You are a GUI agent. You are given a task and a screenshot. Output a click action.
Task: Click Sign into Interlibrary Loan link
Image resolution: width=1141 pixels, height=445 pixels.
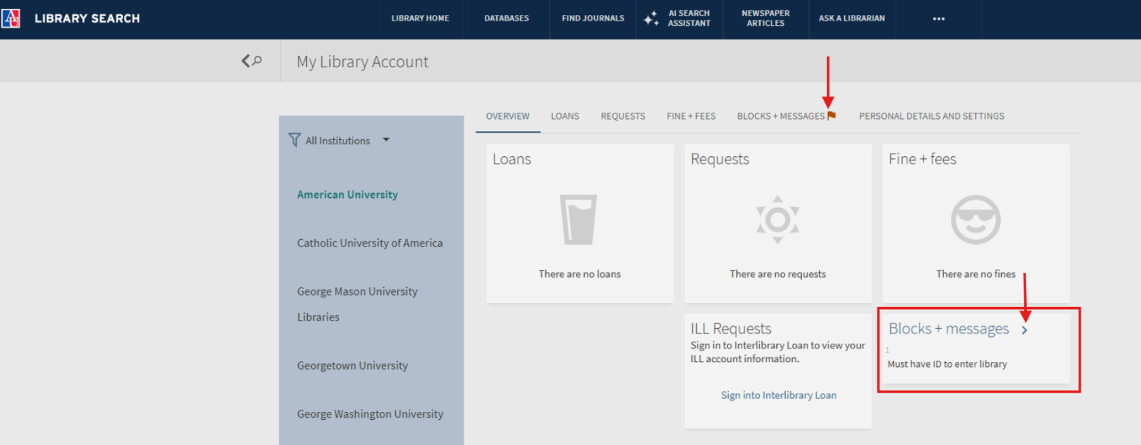[x=778, y=395]
